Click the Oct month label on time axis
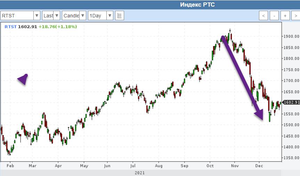Screen dimensions: 300x176 tap(210, 166)
